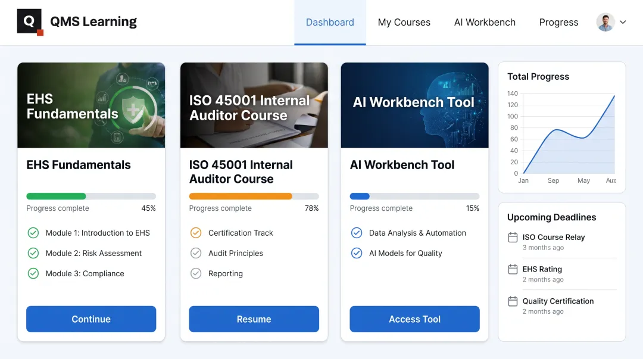Open the EHS Fundamentals course thumbnail
Image resolution: width=643 pixels, height=359 pixels.
tap(91, 105)
